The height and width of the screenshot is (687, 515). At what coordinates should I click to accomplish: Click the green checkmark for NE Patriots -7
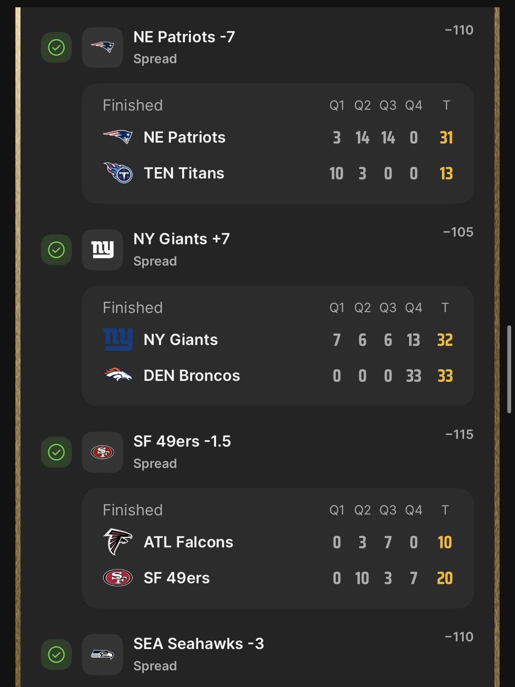click(56, 47)
